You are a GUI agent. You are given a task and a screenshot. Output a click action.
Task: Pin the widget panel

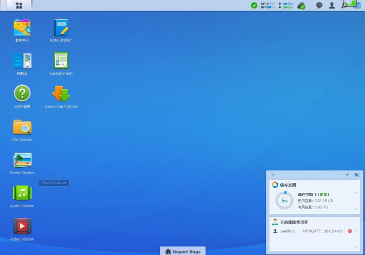coord(347,175)
